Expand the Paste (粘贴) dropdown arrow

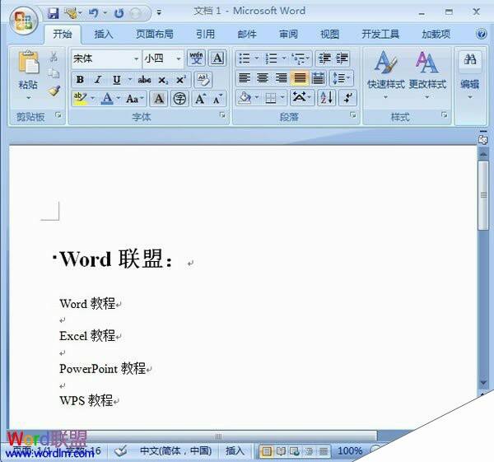tap(28, 98)
